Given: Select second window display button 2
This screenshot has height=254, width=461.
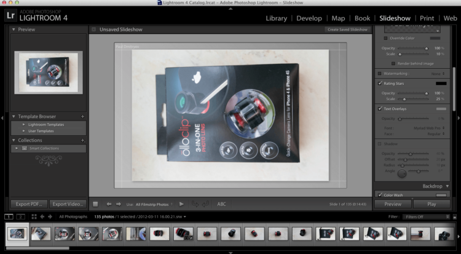Looking at the screenshot, I should click(x=20, y=217).
